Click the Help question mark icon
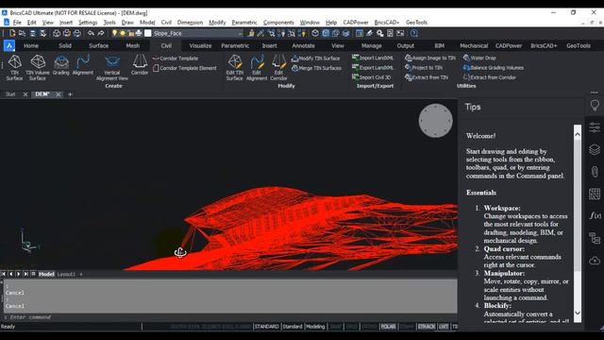The width and height of the screenshot is (604, 340). [414, 34]
